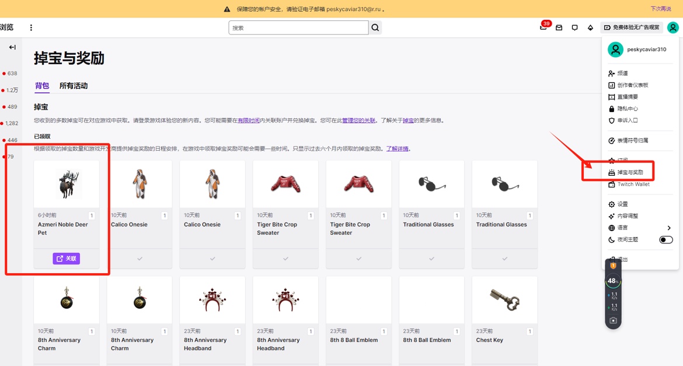Click peskycaviar310 username in the menu
Screen dimensions: 683x366
[x=646, y=49]
